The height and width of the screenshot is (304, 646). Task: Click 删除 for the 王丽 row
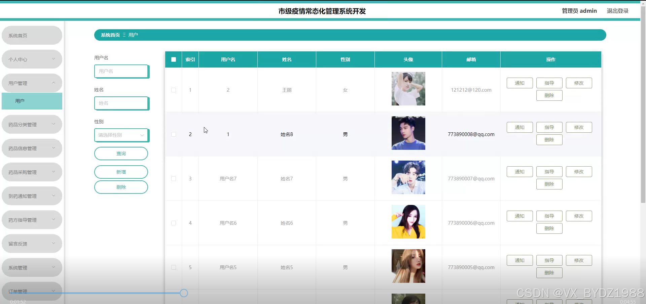[x=549, y=95]
